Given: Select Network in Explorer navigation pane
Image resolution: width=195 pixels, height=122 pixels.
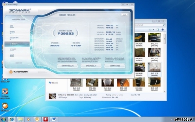Looking at the screenshot, I should pyautogui.click(x=53, y=83).
